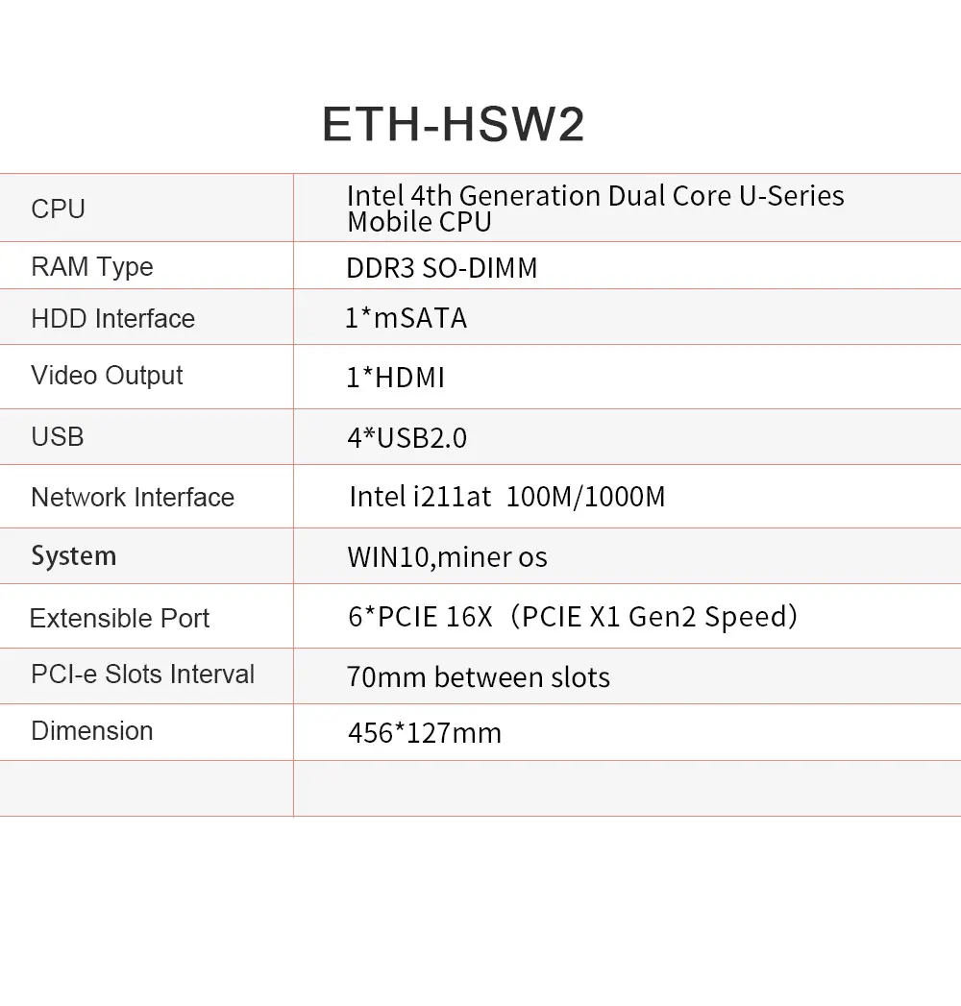
Task: Select the CPU row label
Action: 58,209
